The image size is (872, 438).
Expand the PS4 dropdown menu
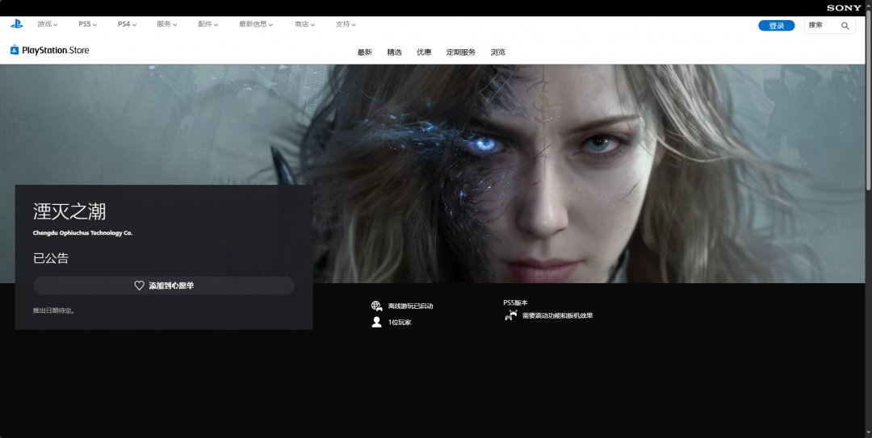127,24
